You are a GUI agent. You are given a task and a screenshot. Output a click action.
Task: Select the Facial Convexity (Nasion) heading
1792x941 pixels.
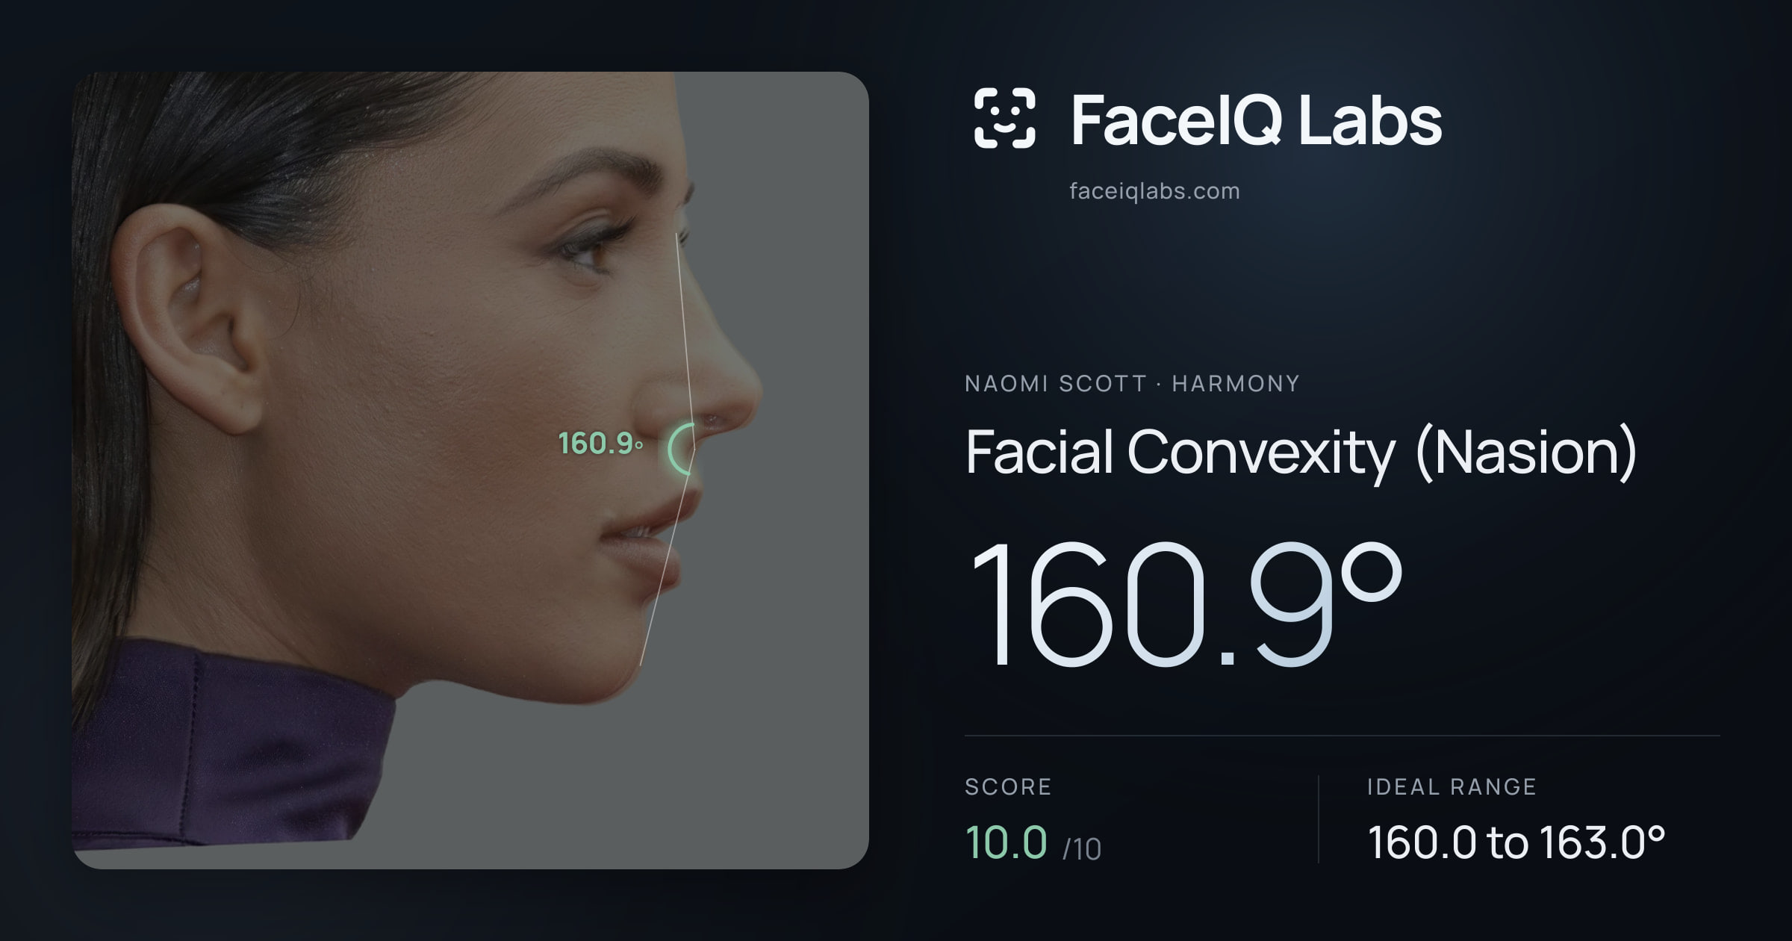pyautogui.click(x=1301, y=453)
